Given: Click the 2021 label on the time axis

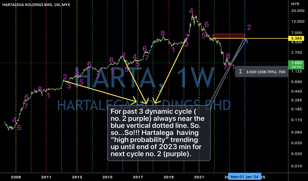Looking at the screenshot, I should point(199,177).
